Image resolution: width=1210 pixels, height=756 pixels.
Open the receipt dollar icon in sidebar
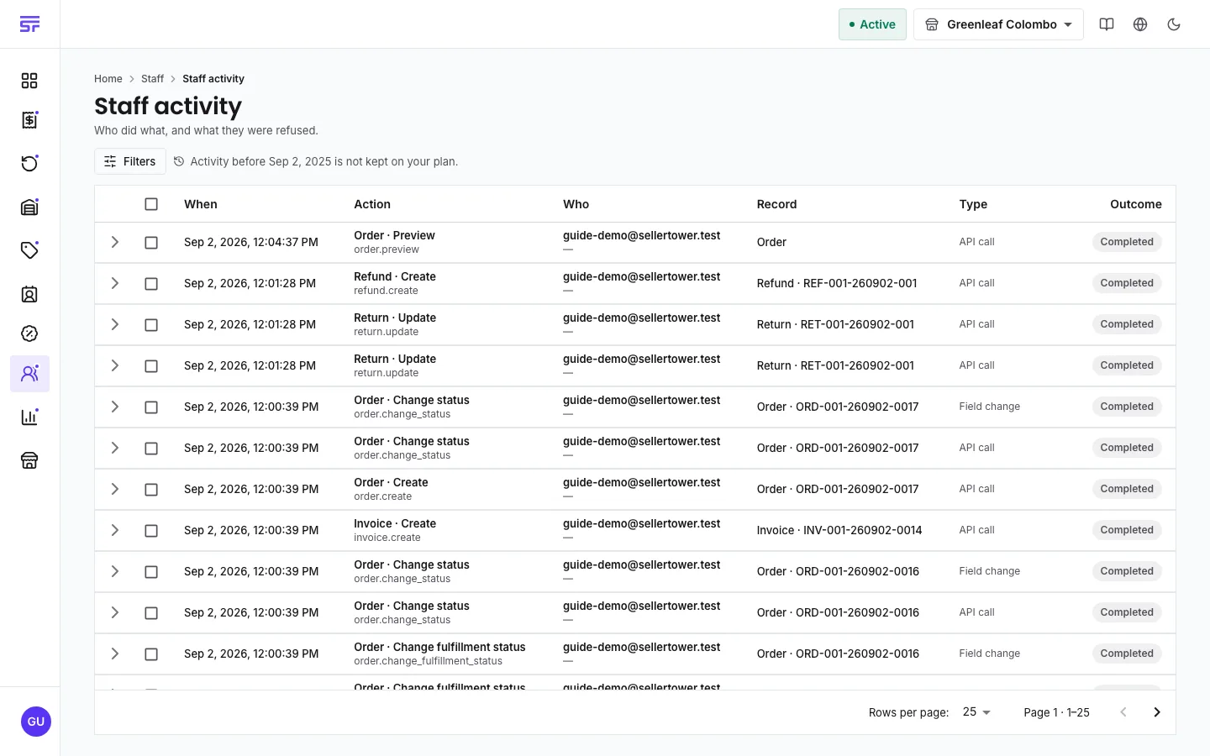(x=29, y=120)
